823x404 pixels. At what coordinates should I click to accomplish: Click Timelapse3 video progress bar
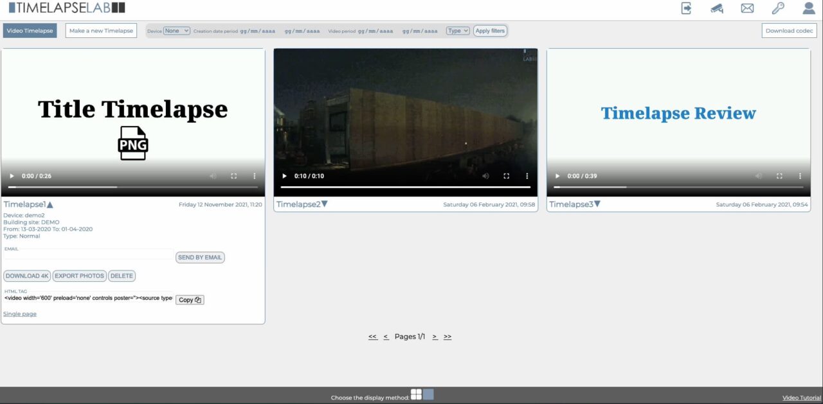click(678, 187)
